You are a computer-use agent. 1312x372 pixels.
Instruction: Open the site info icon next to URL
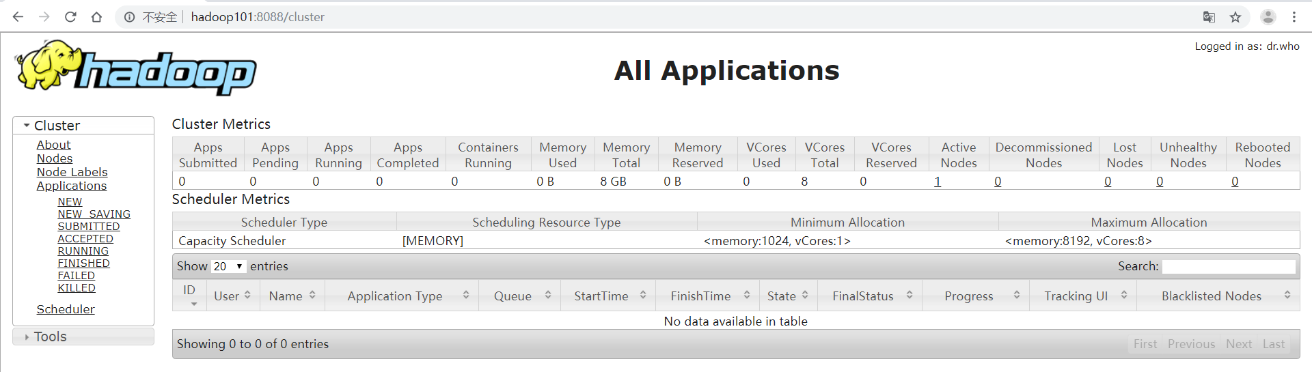click(129, 17)
